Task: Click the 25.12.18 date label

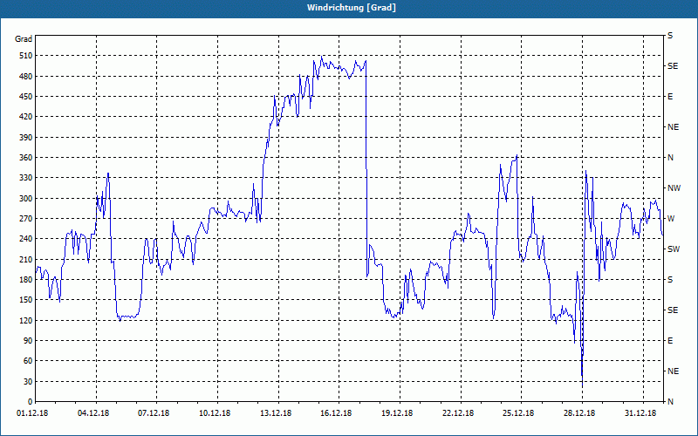Action: pyautogui.click(x=518, y=413)
